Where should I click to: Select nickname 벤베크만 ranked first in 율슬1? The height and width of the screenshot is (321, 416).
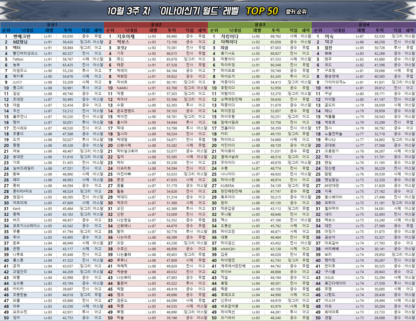click(22, 36)
